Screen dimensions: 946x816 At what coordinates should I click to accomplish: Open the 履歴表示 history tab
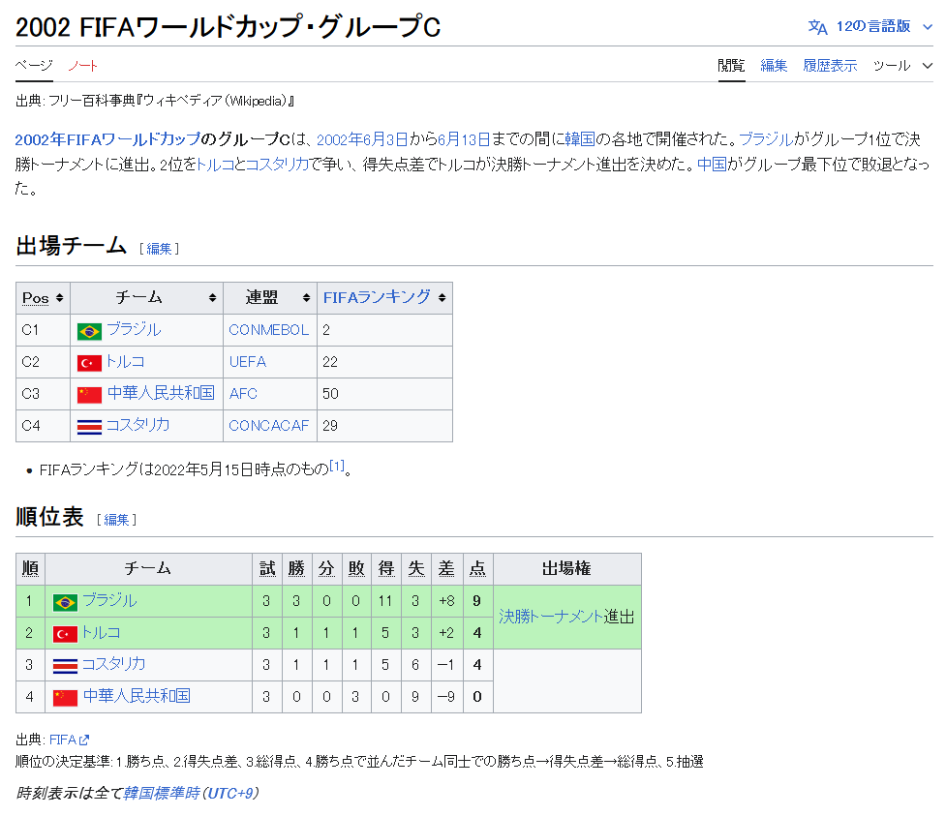(x=830, y=66)
